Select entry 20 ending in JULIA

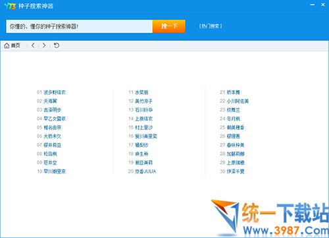(142, 171)
